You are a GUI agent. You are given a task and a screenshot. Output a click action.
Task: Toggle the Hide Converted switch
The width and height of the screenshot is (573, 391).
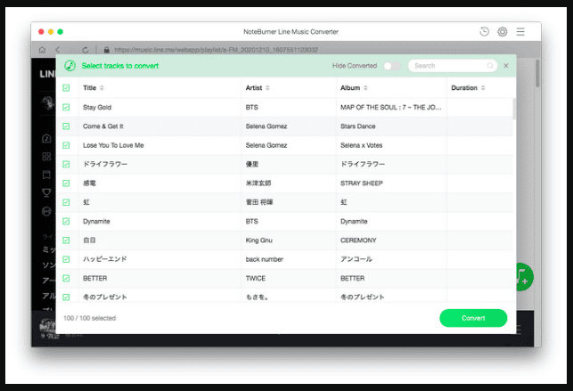click(x=392, y=66)
